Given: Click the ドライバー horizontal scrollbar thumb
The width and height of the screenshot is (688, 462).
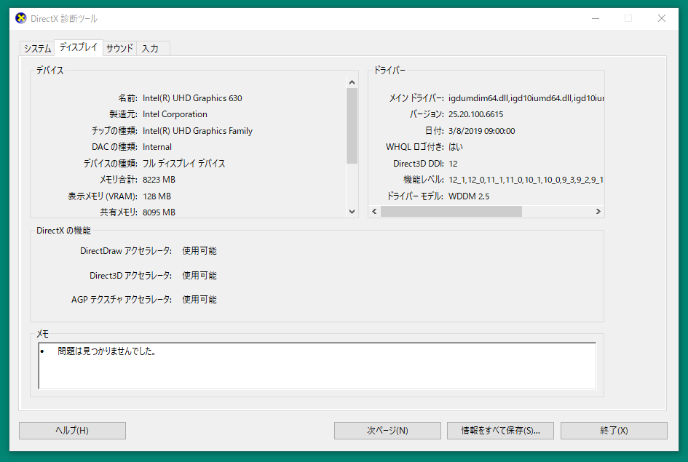Looking at the screenshot, I should (x=451, y=212).
